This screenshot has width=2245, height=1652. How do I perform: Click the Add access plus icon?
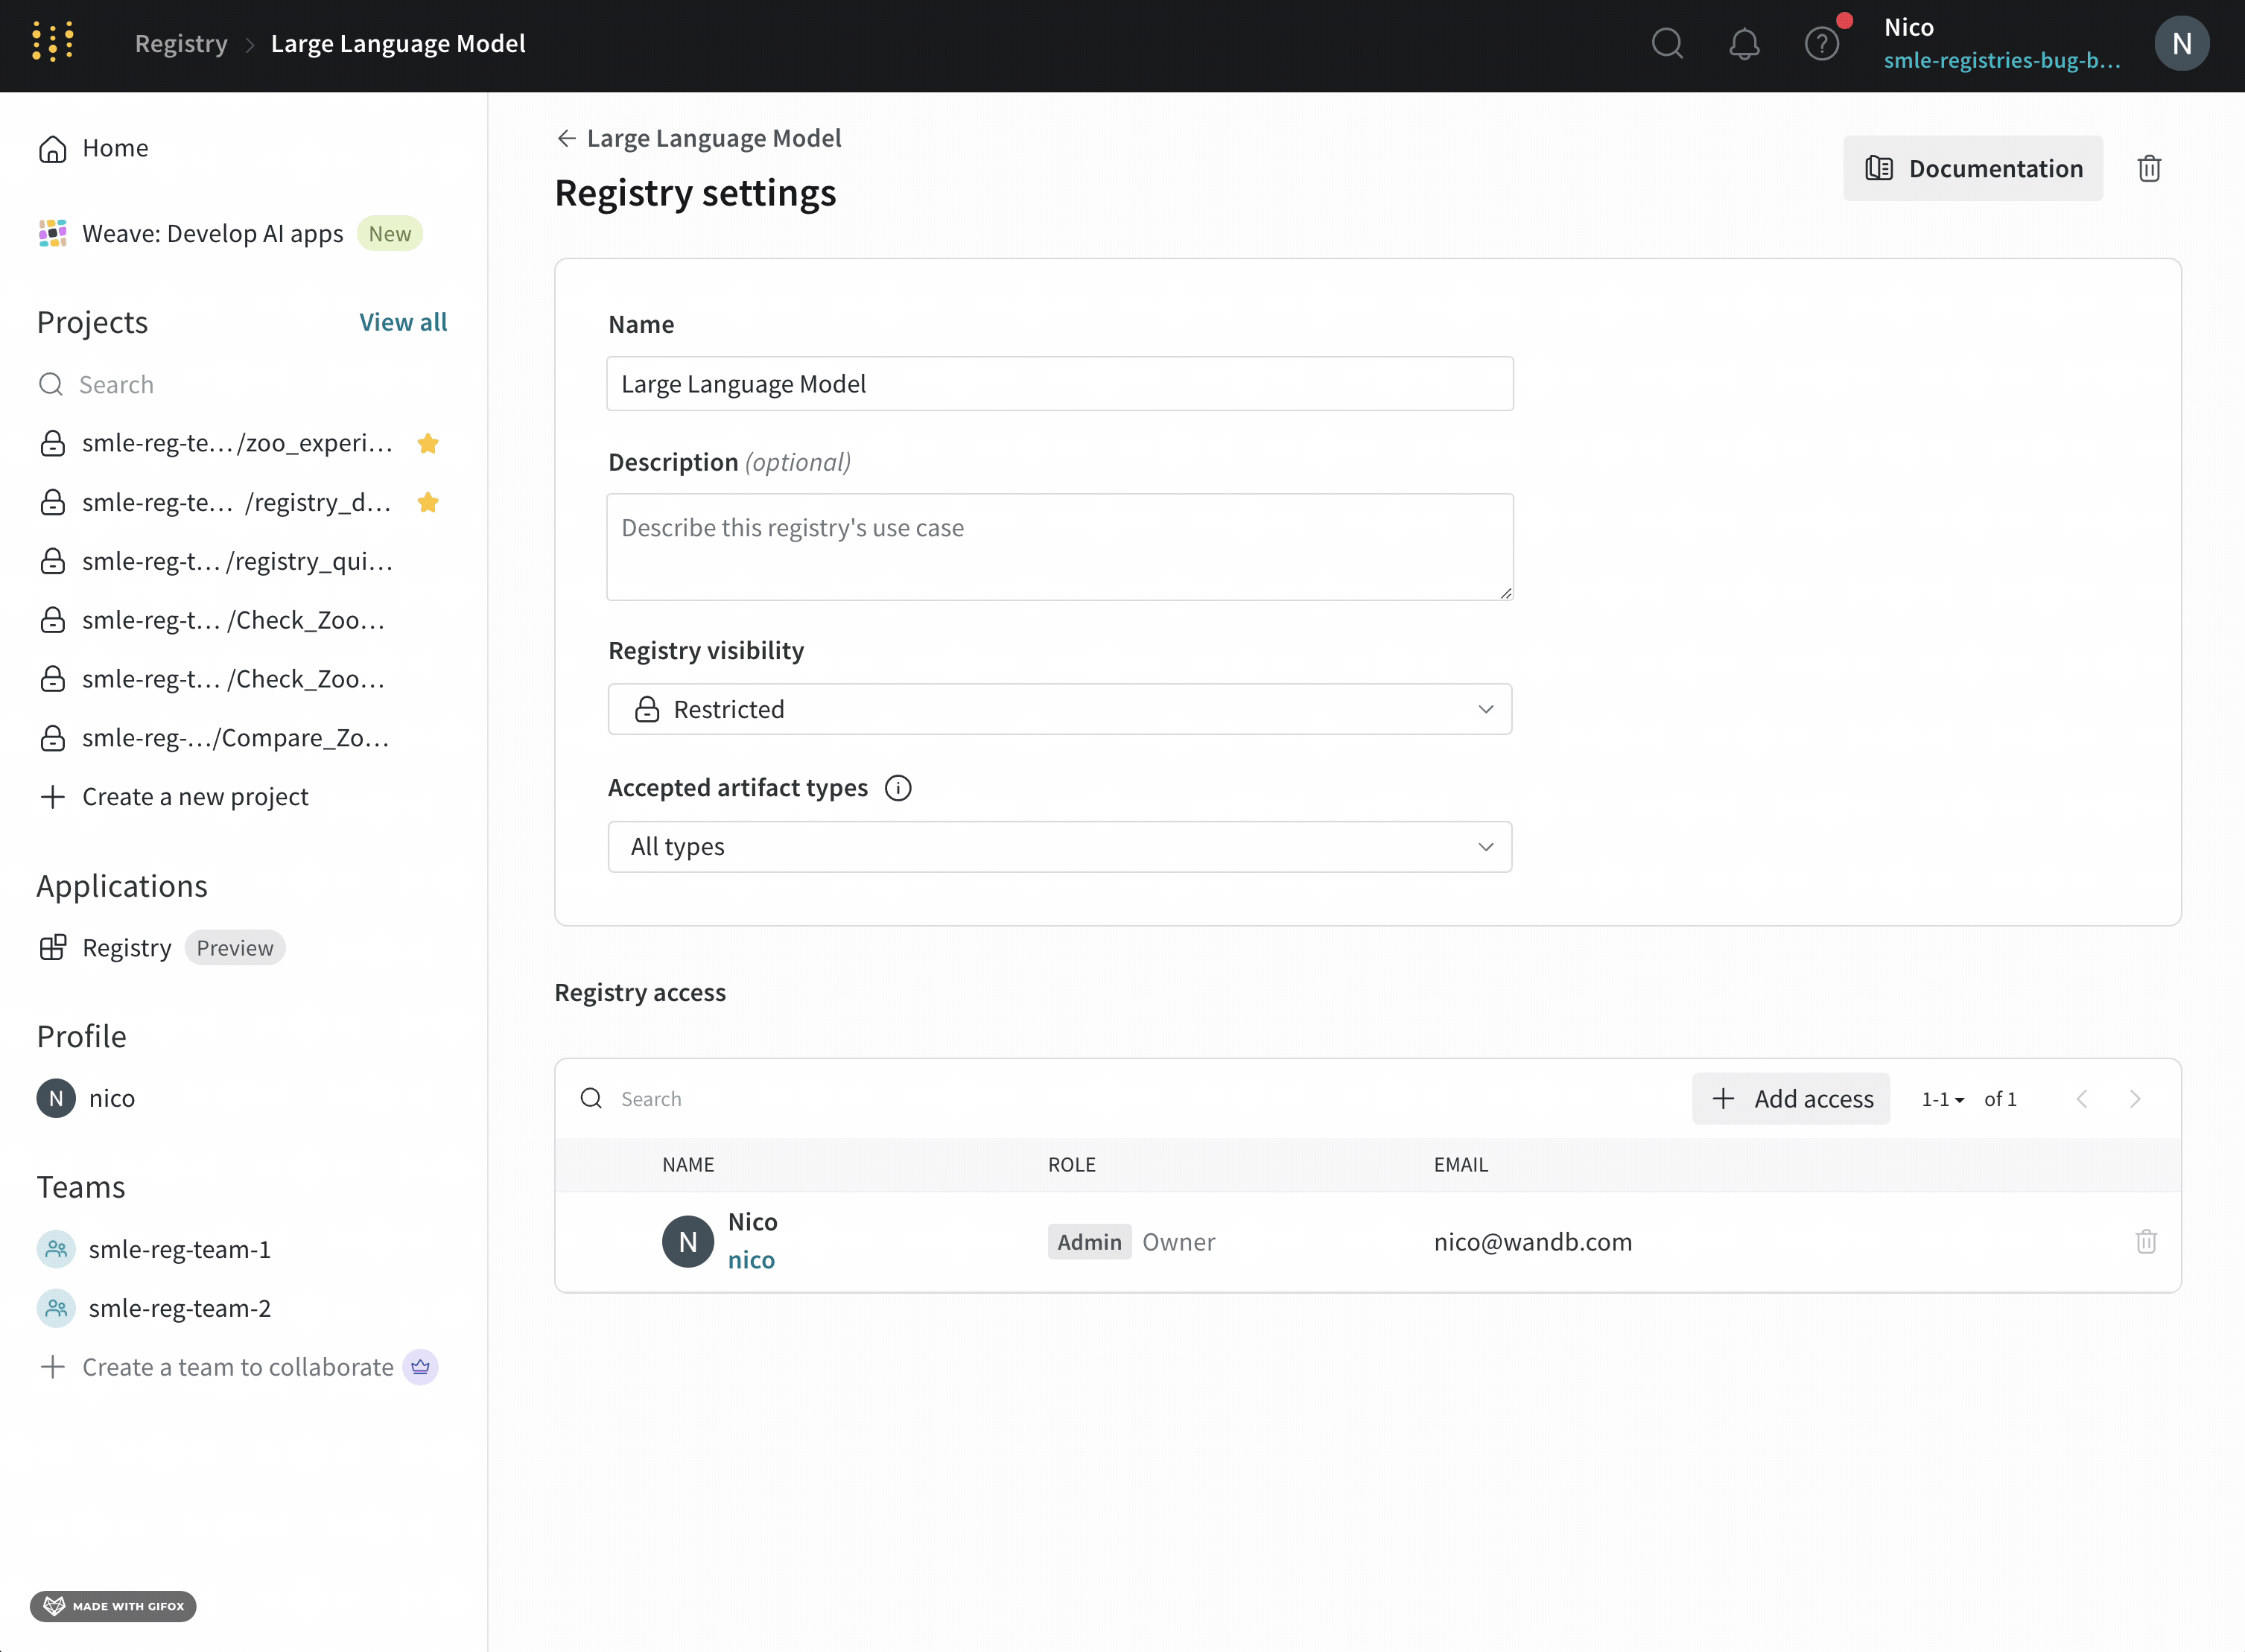tap(1727, 1098)
